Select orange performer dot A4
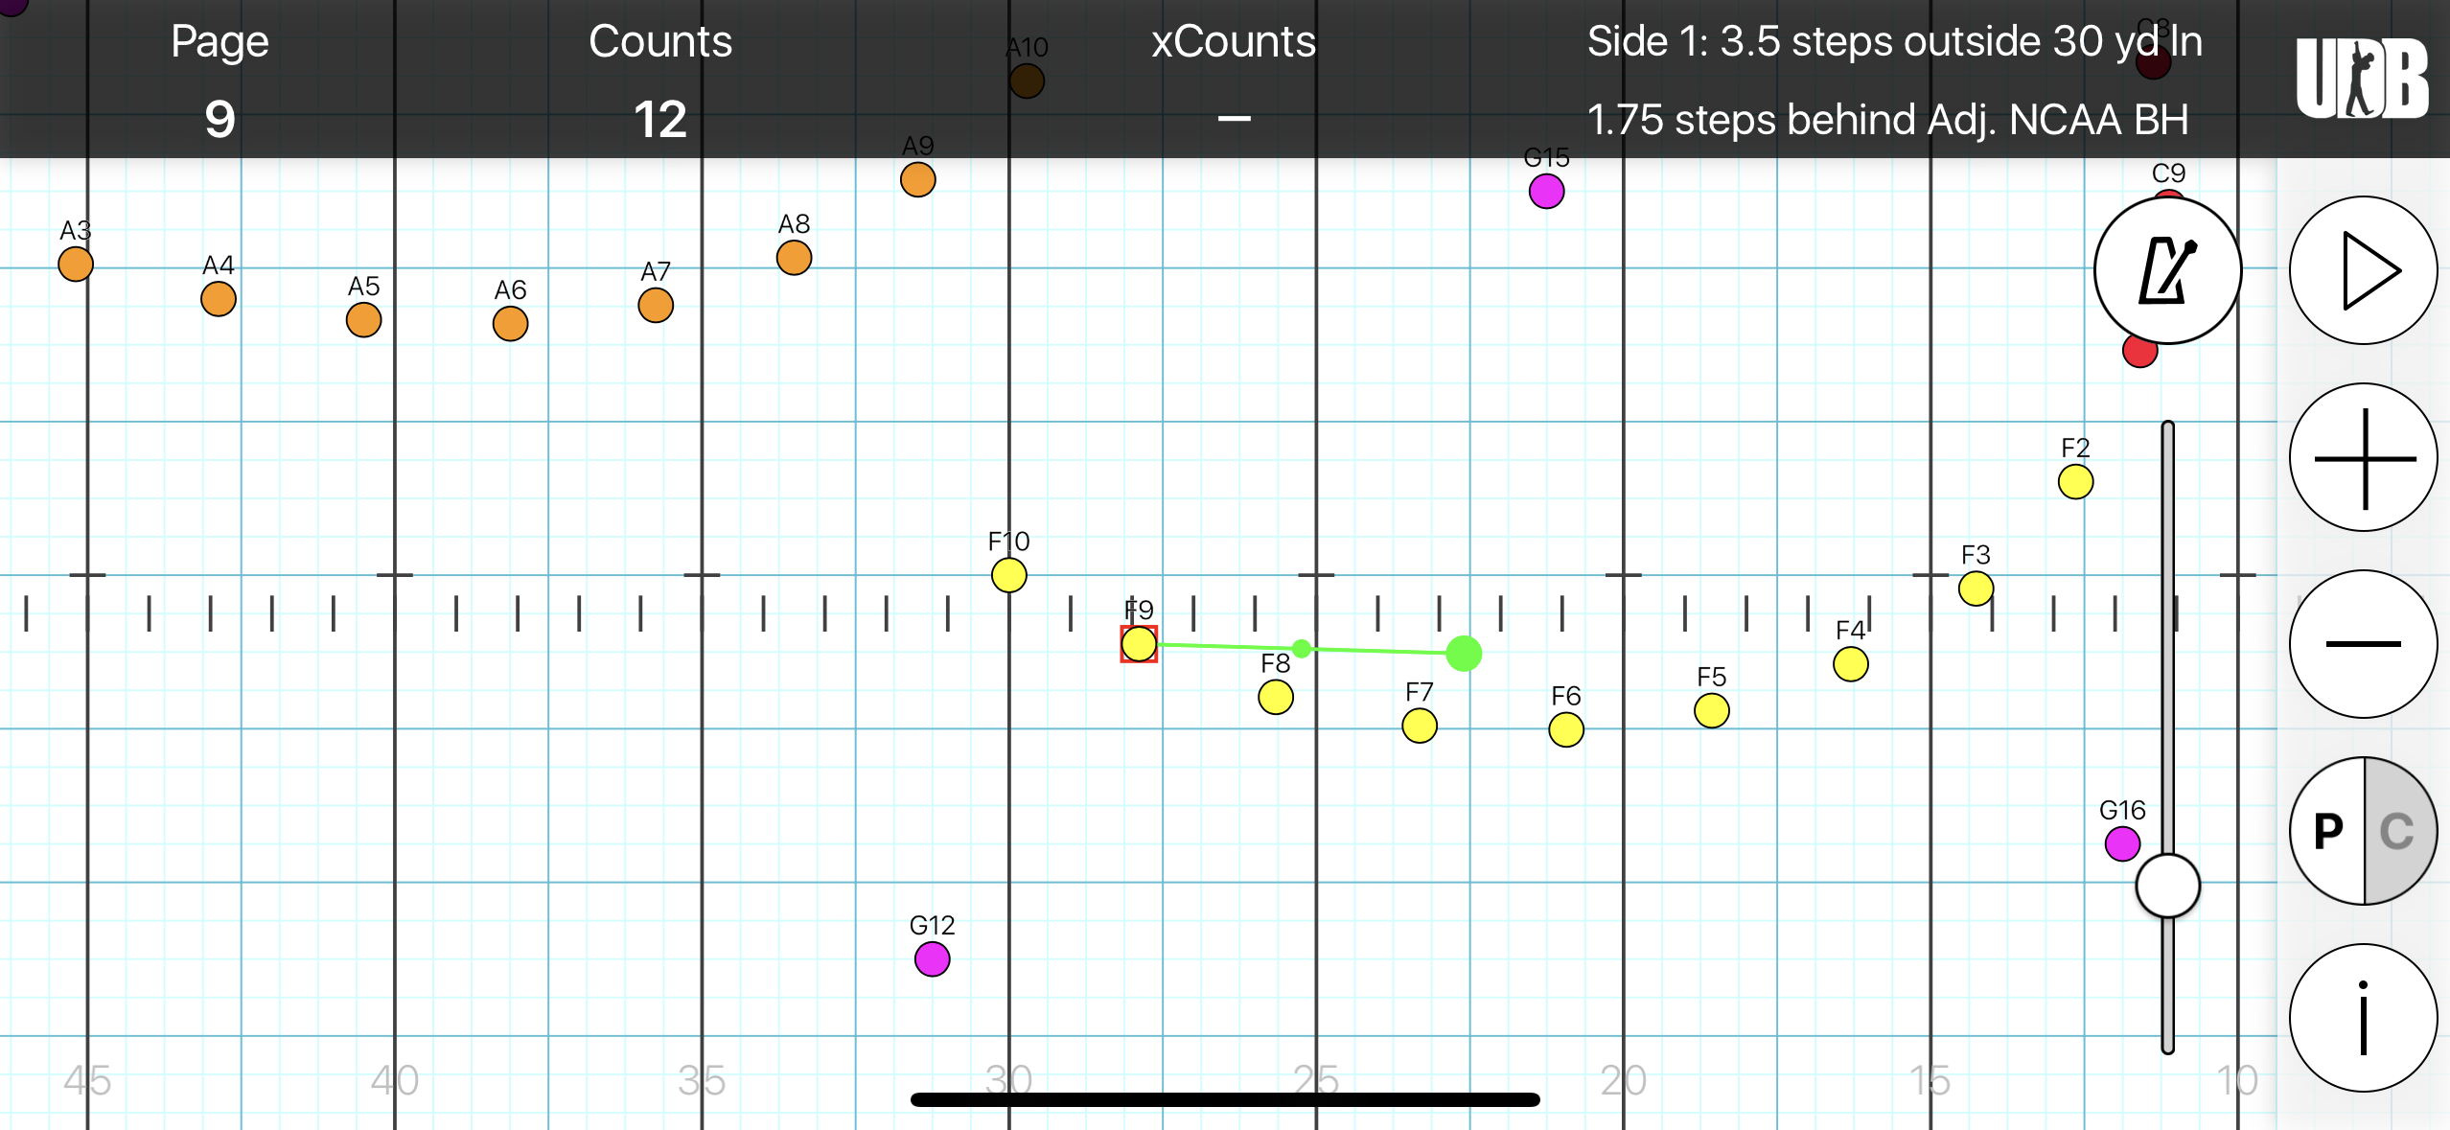 pos(219,299)
